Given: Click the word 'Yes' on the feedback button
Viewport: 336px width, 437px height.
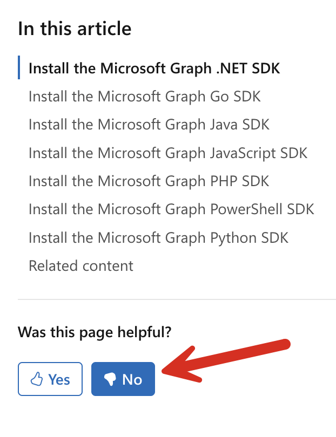Looking at the screenshot, I should pyautogui.click(x=59, y=379).
